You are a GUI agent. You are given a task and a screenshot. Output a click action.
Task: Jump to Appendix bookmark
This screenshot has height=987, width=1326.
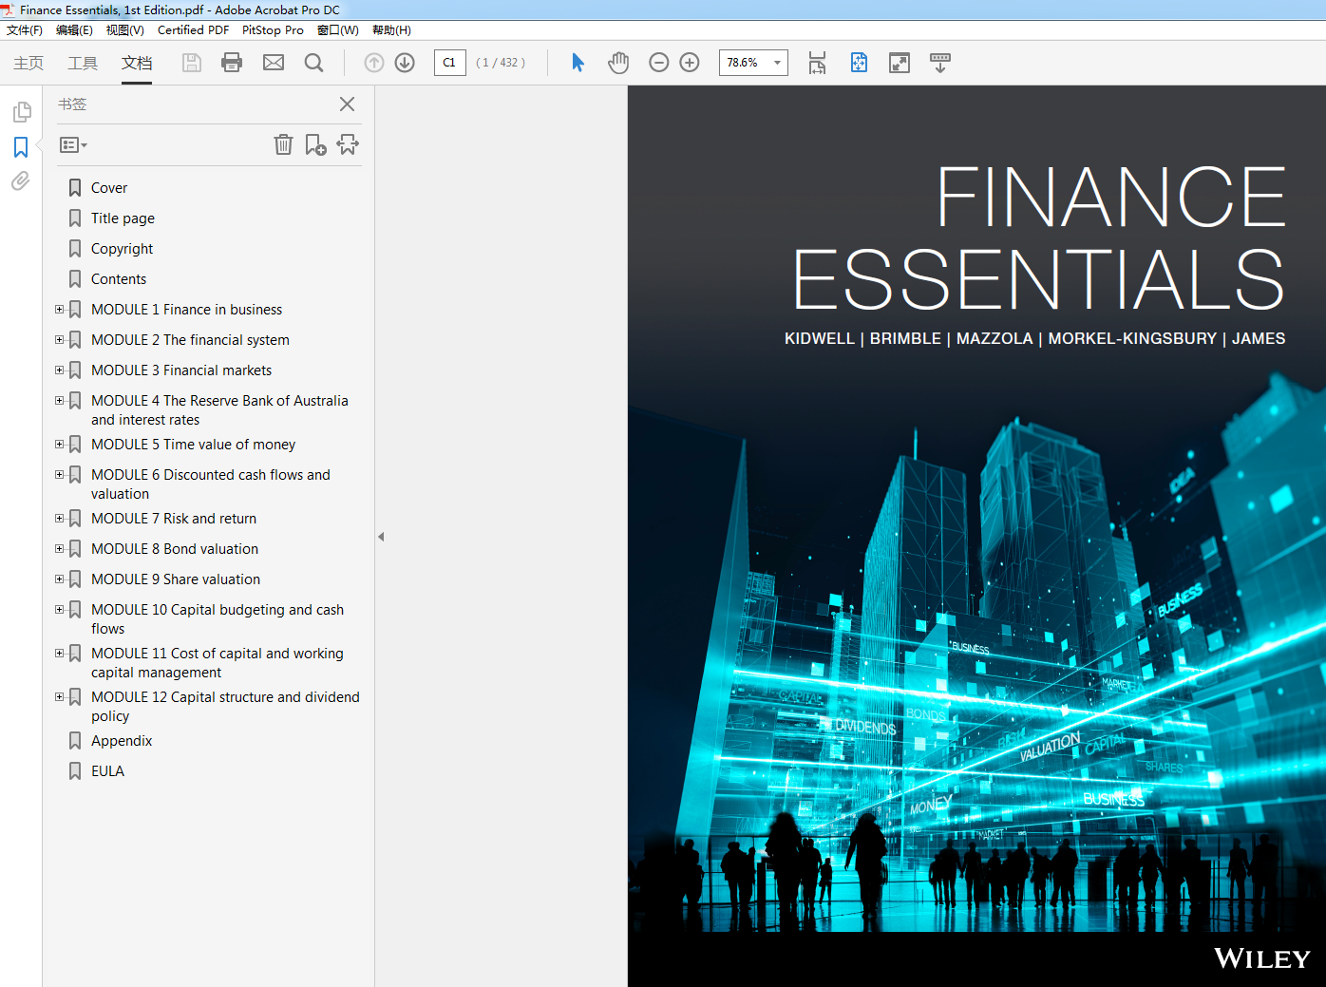tap(122, 741)
